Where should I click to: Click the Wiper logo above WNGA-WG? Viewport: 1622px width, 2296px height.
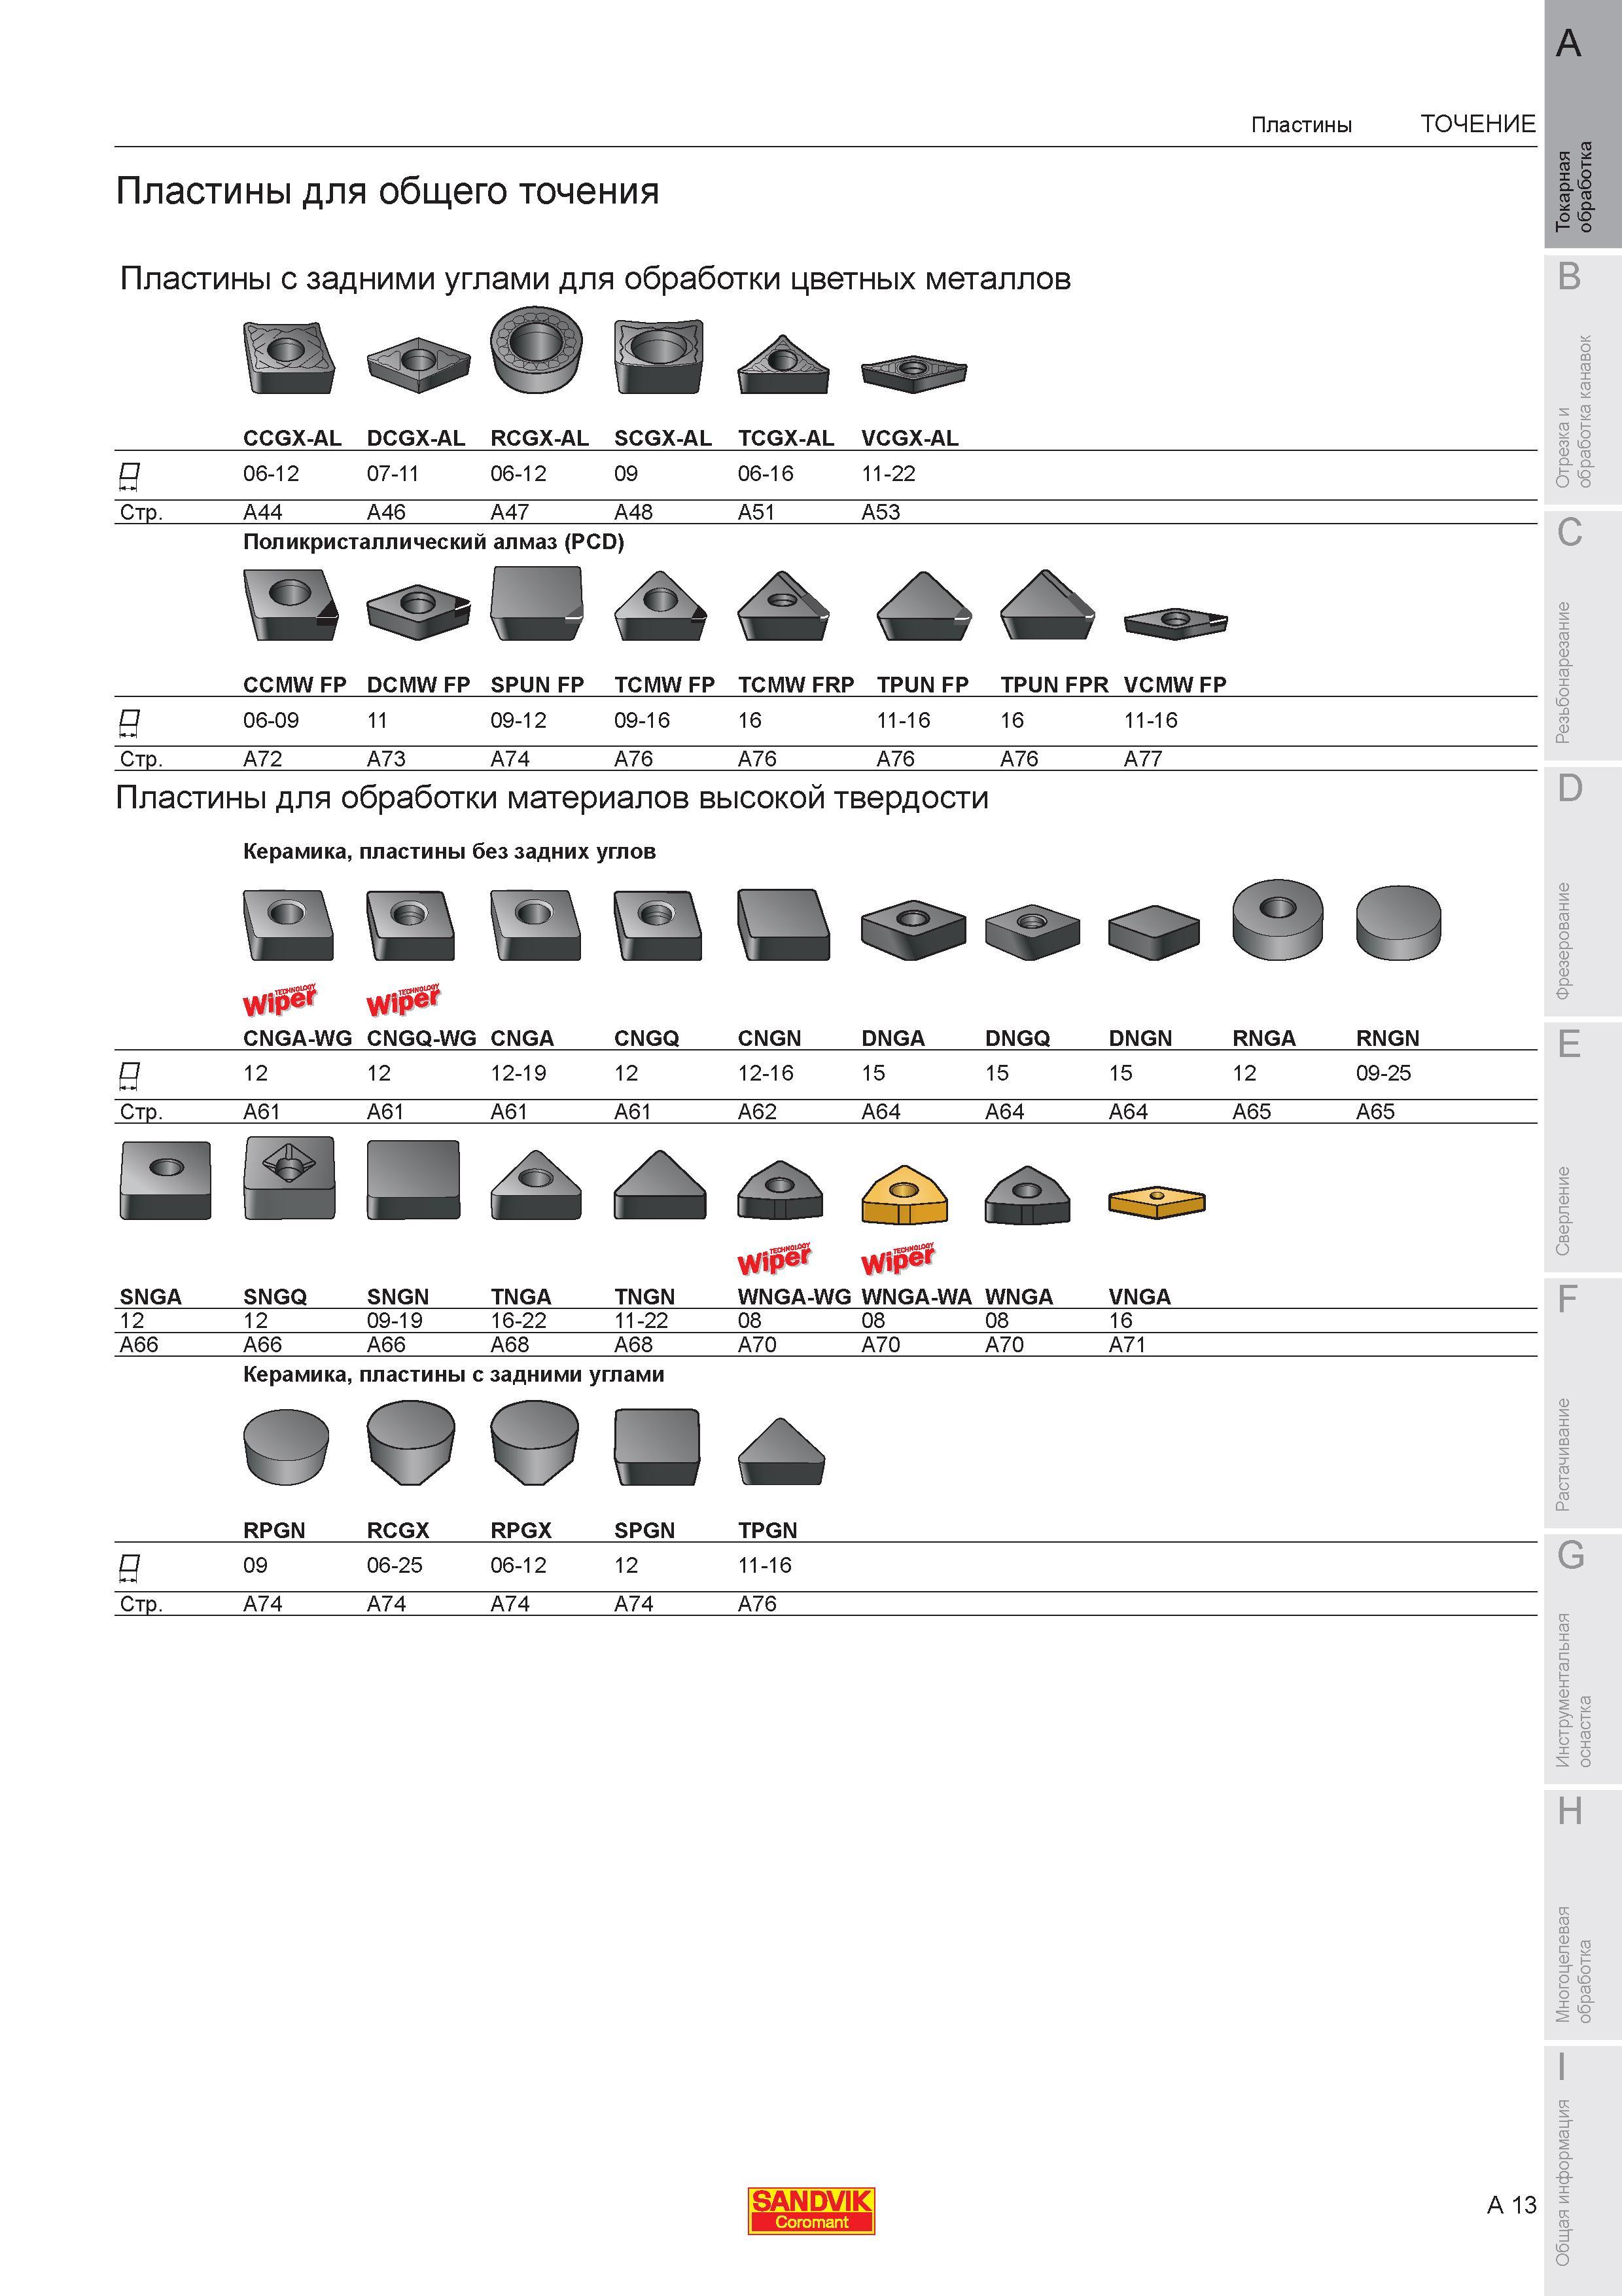(x=775, y=1259)
